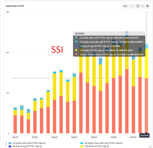Click tooltip row Tài sản tài chính khác 27,179.81
Screen dimensions: 153x148
tap(109, 54)
